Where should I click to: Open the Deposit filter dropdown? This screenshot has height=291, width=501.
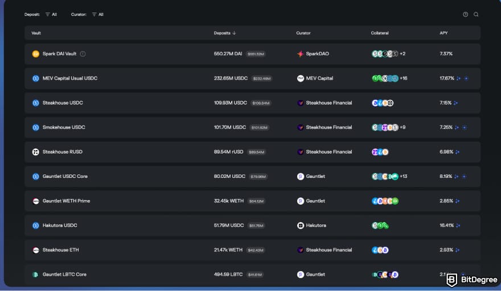(51, 14)
